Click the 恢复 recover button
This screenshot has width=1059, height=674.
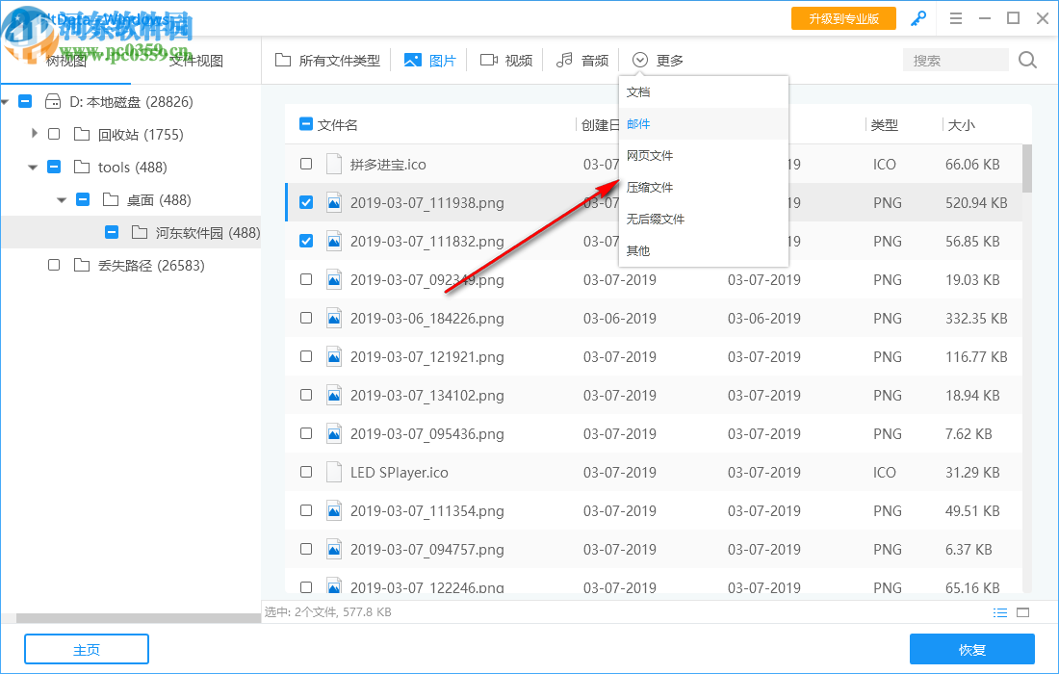tap(972, 649)
